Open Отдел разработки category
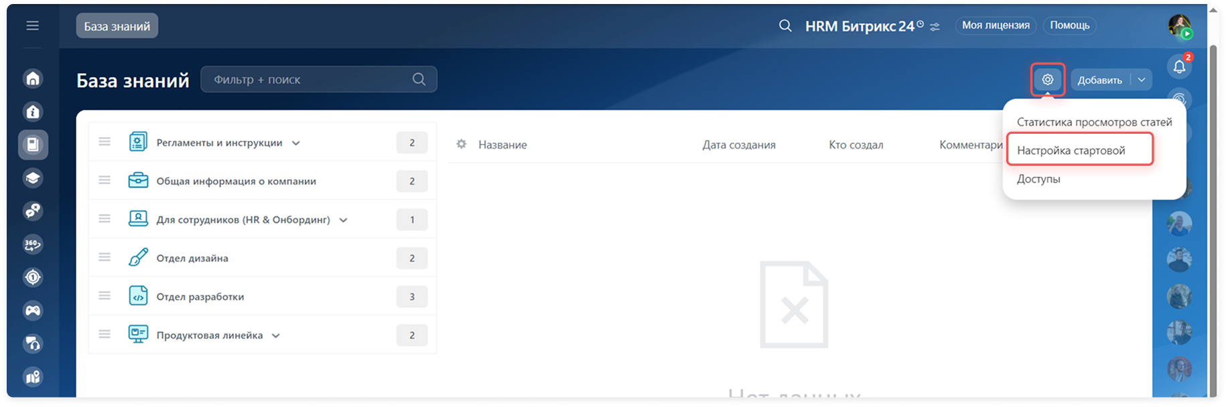This screenshot has height=407, width=1226. [x=200, y=297]
